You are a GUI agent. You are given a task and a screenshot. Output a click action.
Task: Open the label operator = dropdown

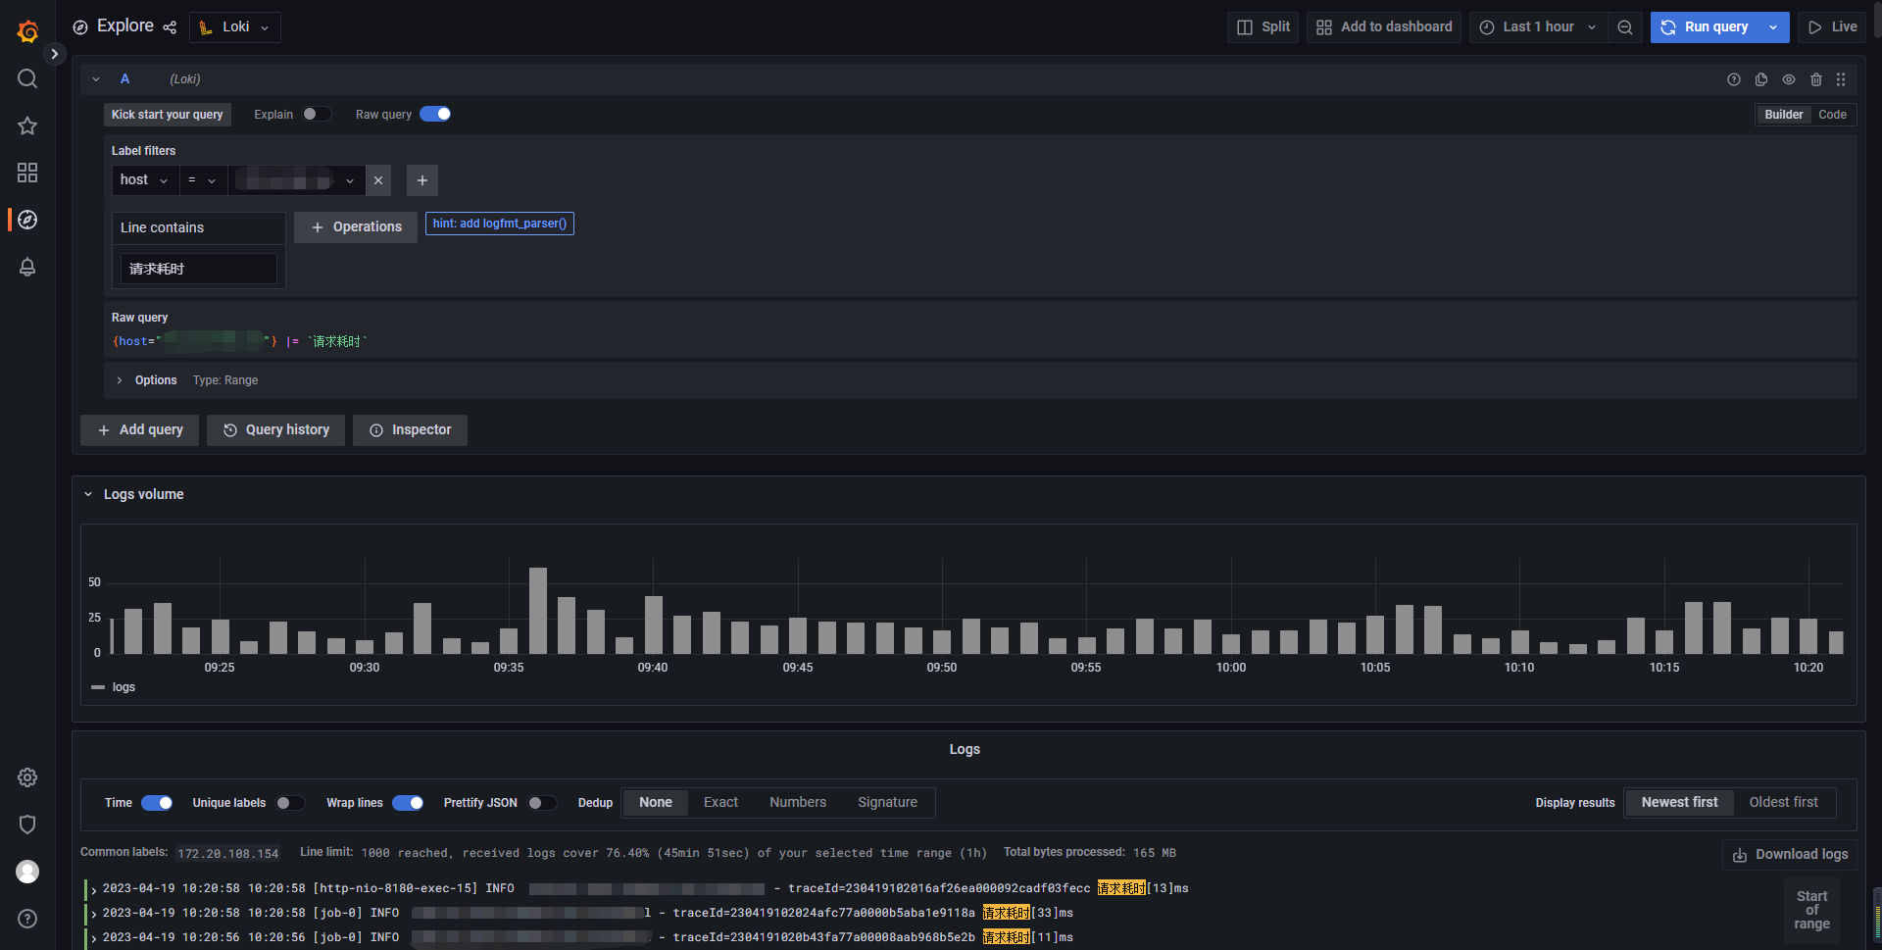pos(203,180)
